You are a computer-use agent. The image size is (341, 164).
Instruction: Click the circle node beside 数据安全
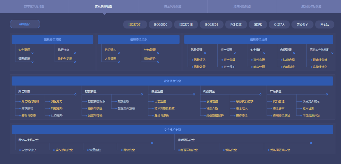coord(142,94)
